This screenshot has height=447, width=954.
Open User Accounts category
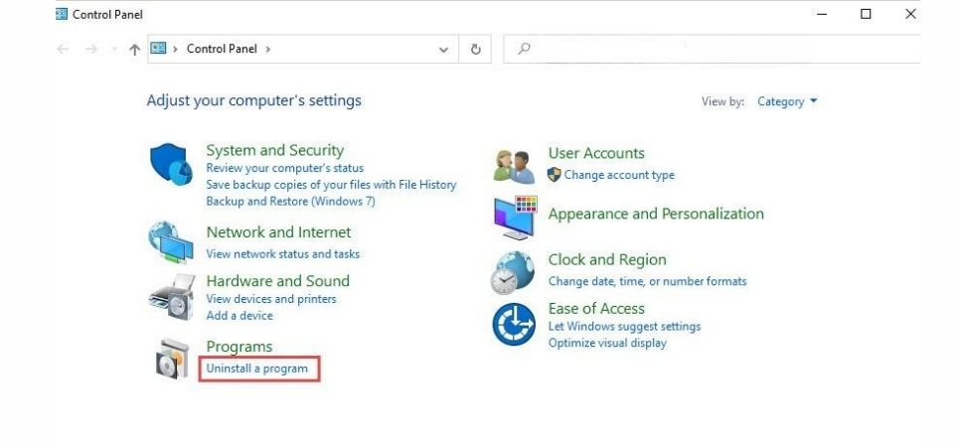pos(596,153)
